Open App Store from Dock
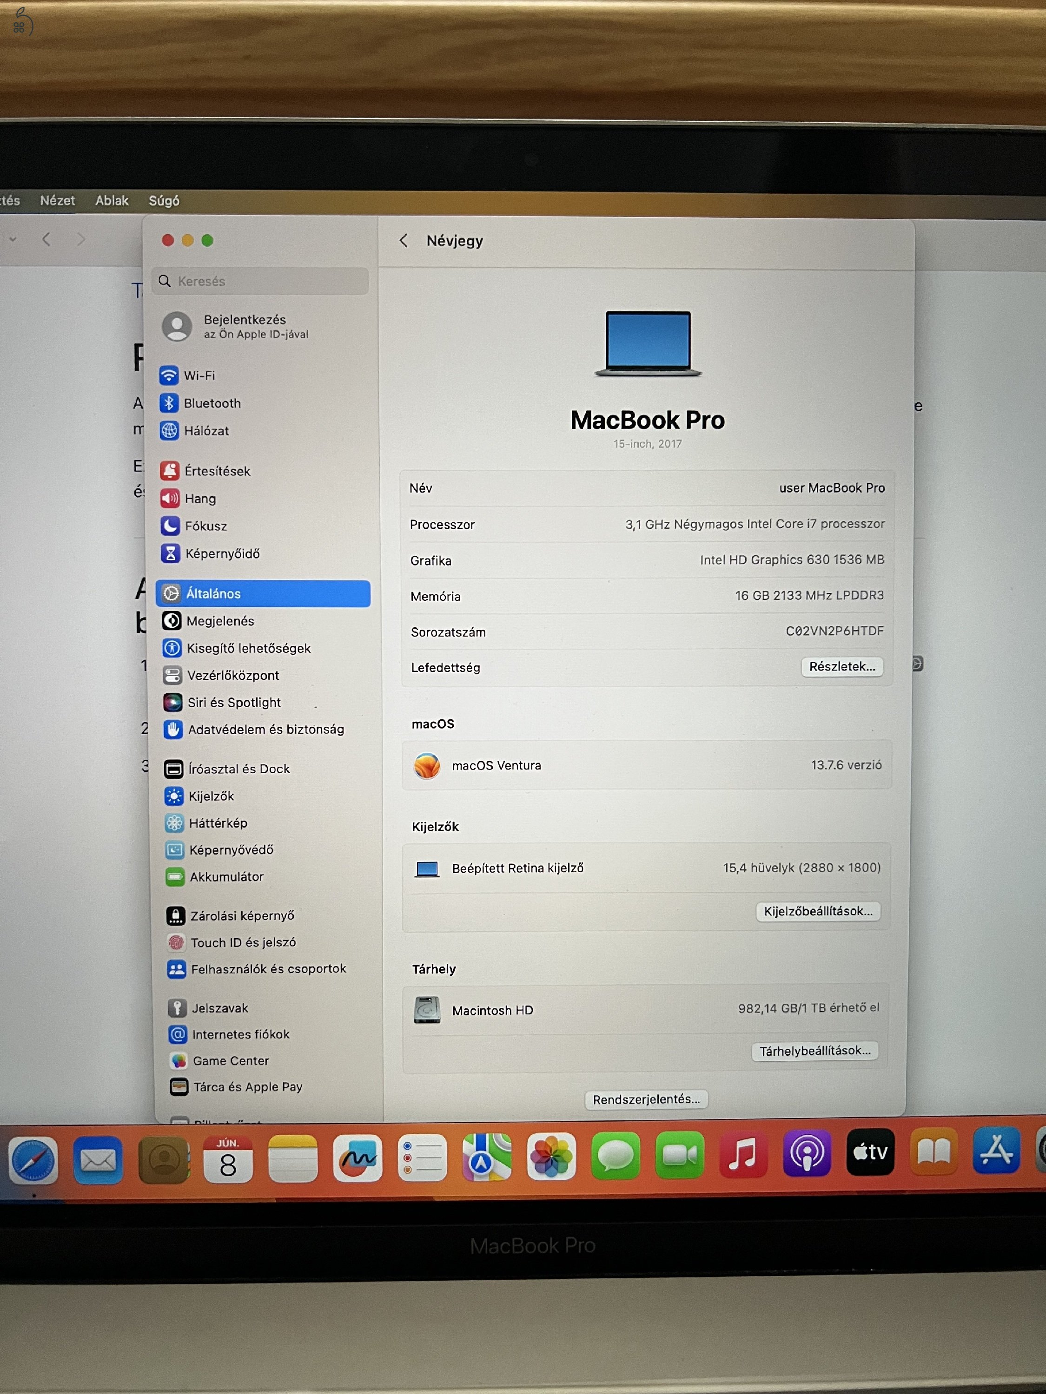Screen dimensions: 1046x1394 [x=996, y=1151]
